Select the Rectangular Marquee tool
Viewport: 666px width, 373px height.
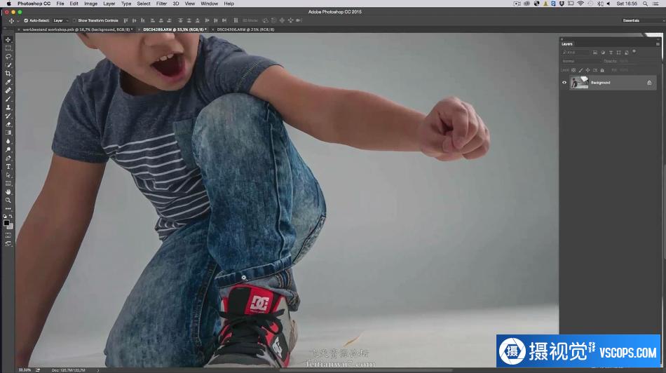click(x=8, y=48)
